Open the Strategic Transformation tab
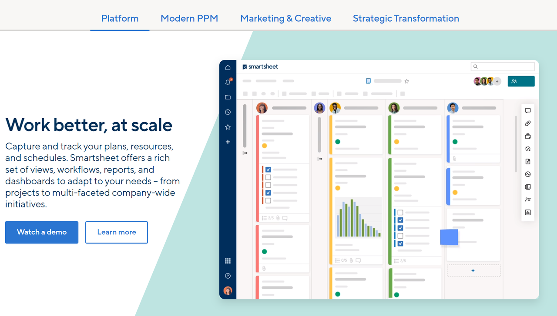Image resolution: width=557 pixels, height=316 pixels. click(x=406, y=18)
